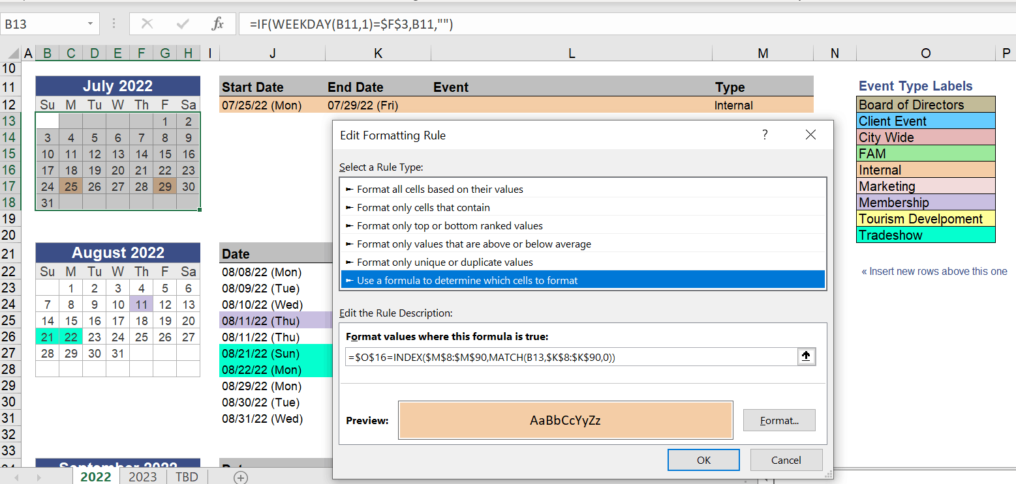The height and width of the screenshot is (484, 1016).
Task: Add a new sheet with plus icon
Action: pos(241,477)
